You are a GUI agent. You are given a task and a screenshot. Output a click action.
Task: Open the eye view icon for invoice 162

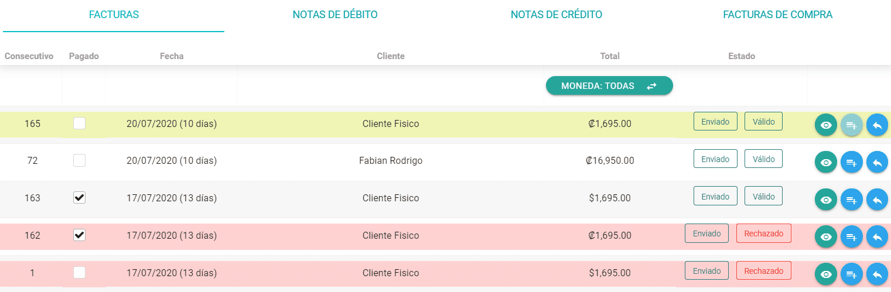(826, 236)
